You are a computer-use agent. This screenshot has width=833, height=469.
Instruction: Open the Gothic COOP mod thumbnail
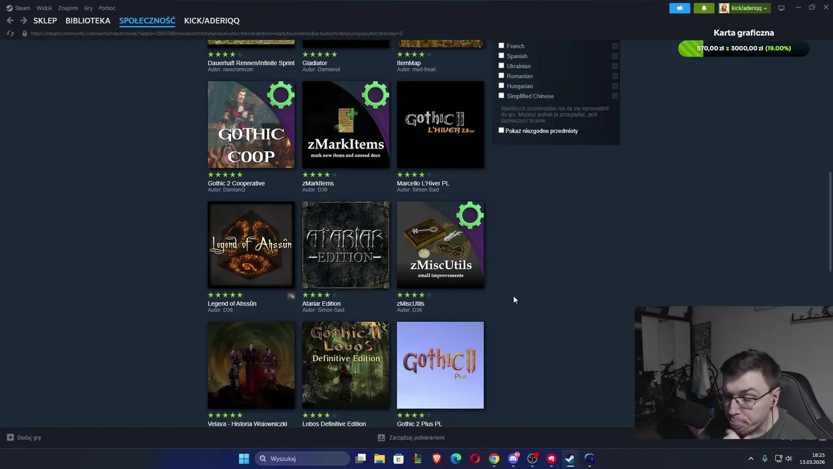(251, 124)
